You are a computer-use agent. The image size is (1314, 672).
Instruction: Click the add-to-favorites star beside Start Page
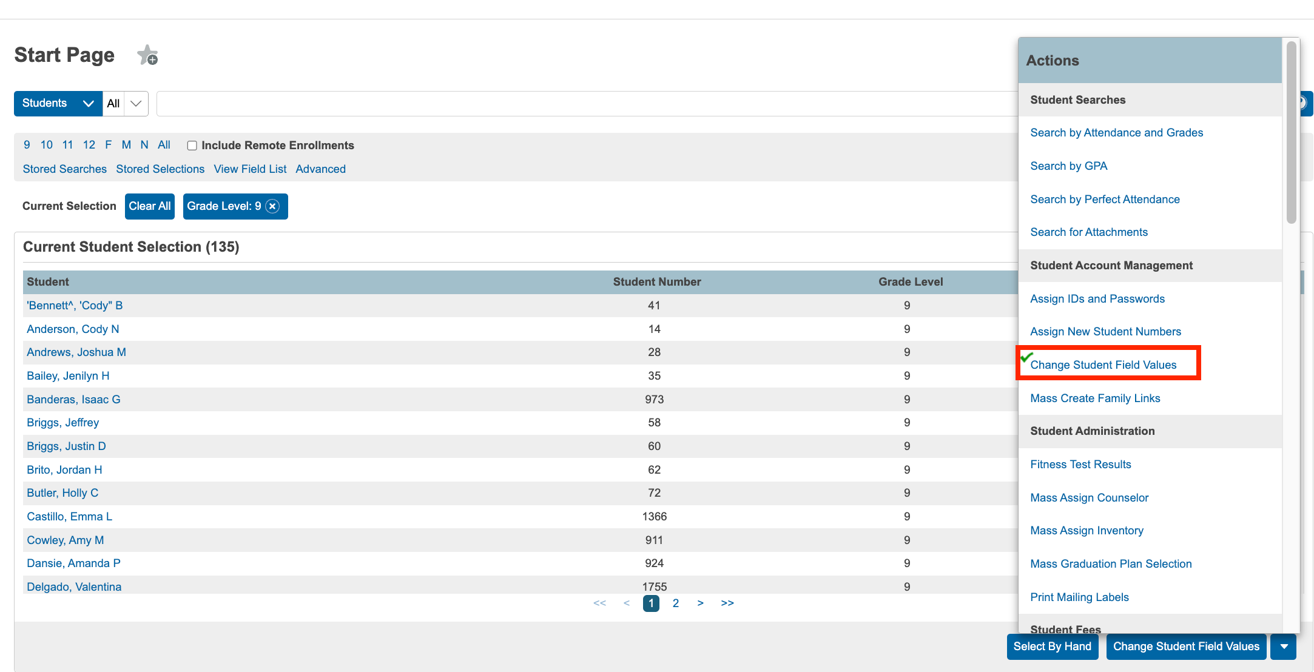pos(149,55)
